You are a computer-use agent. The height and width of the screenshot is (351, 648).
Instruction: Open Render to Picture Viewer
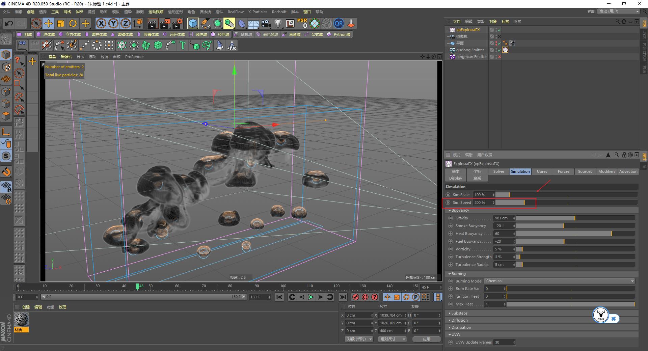[165, 23]
